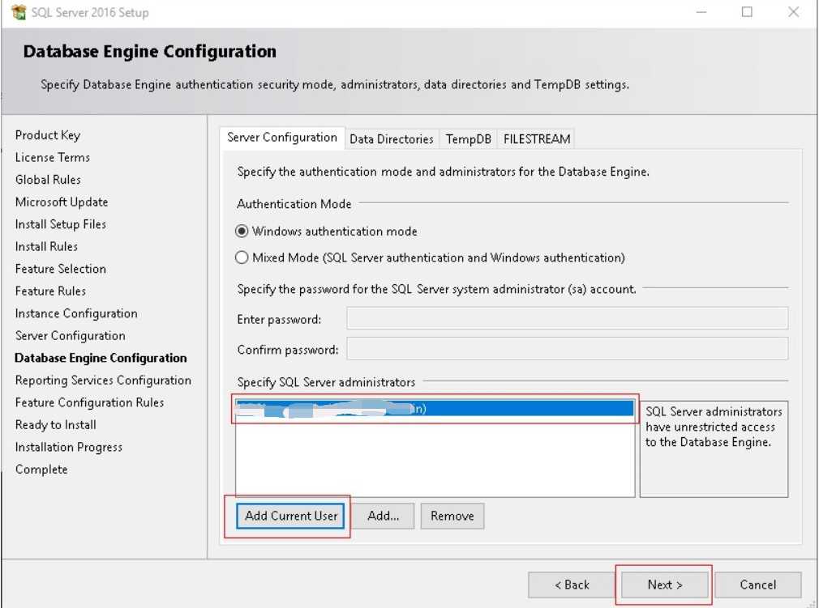819x608 pixels.
Task: Click Feature Configuration Rules step
Action: pos(89,402)
